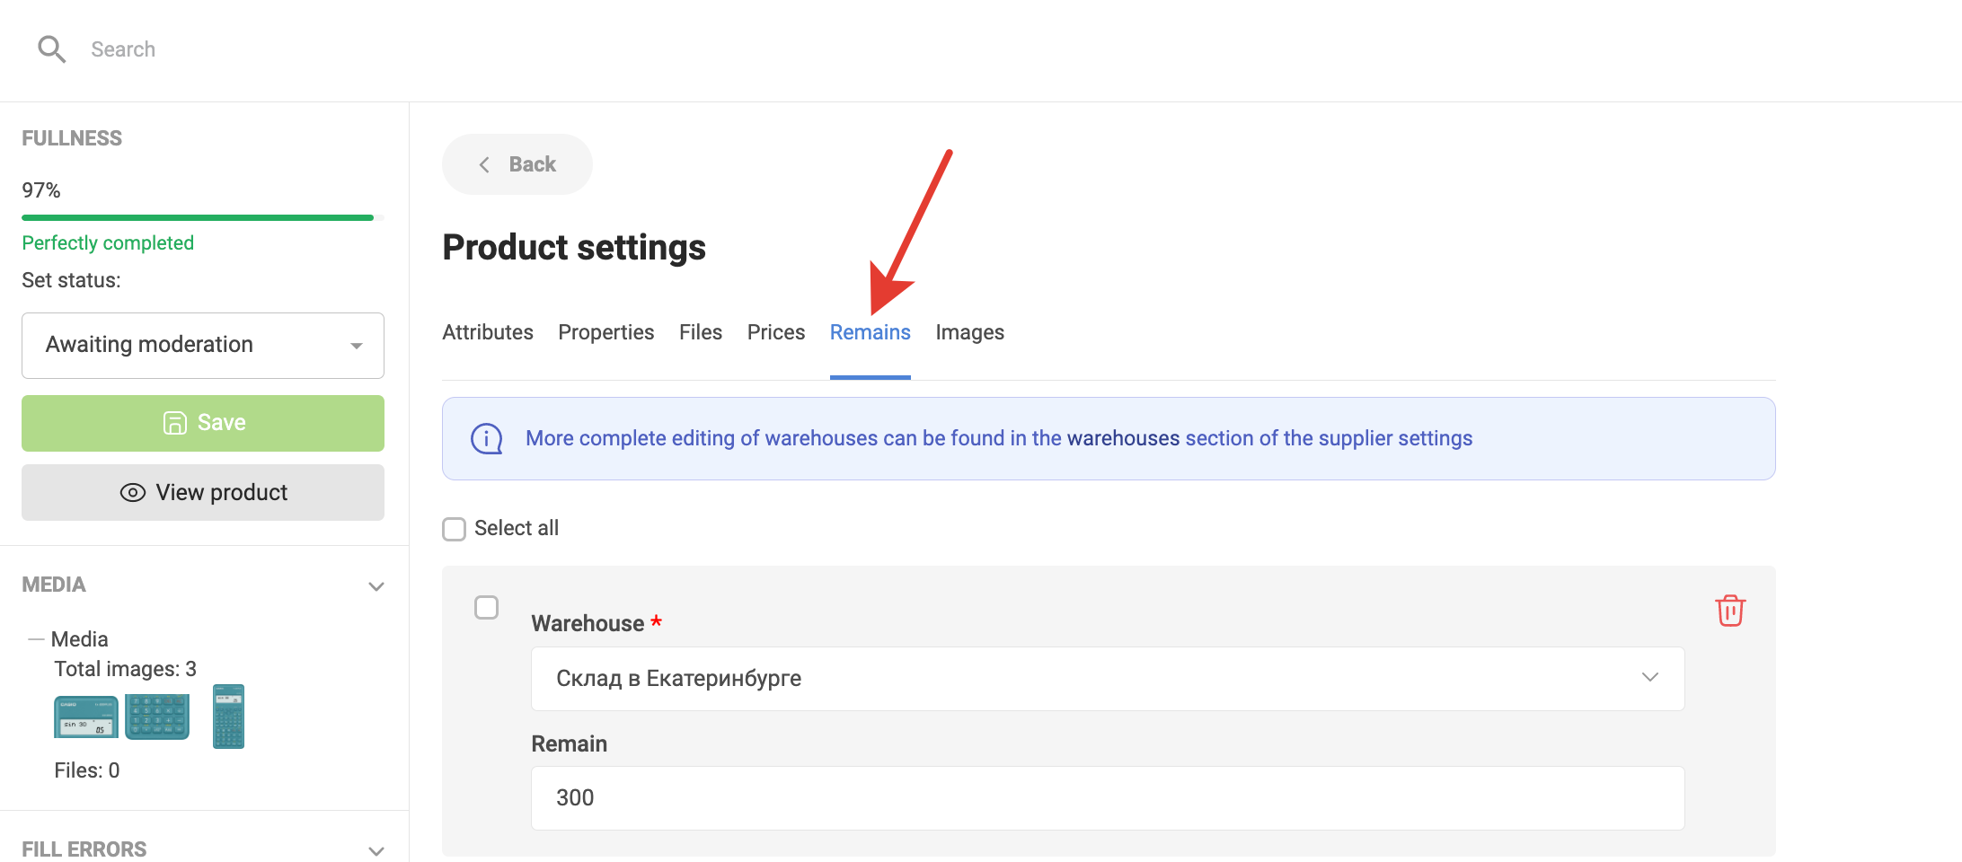Click the info icon in the warehouse notice

pyautogui.click(x=487, y=439)
